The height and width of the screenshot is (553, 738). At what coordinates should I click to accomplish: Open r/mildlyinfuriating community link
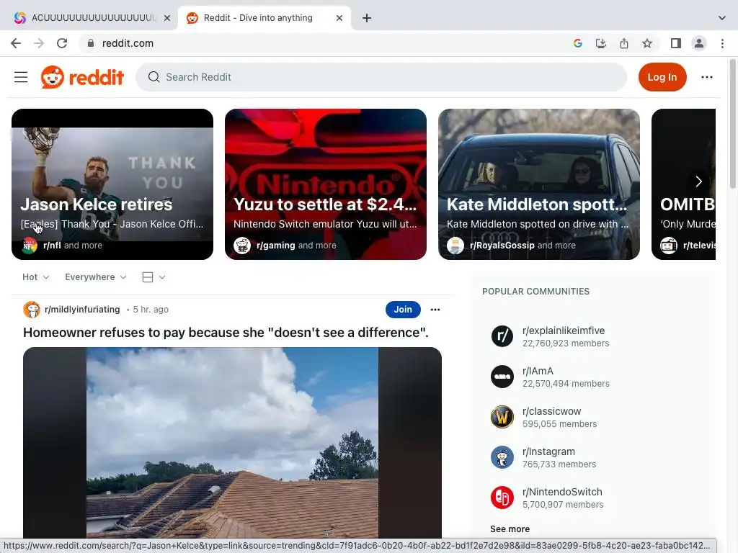coord(82,310)
